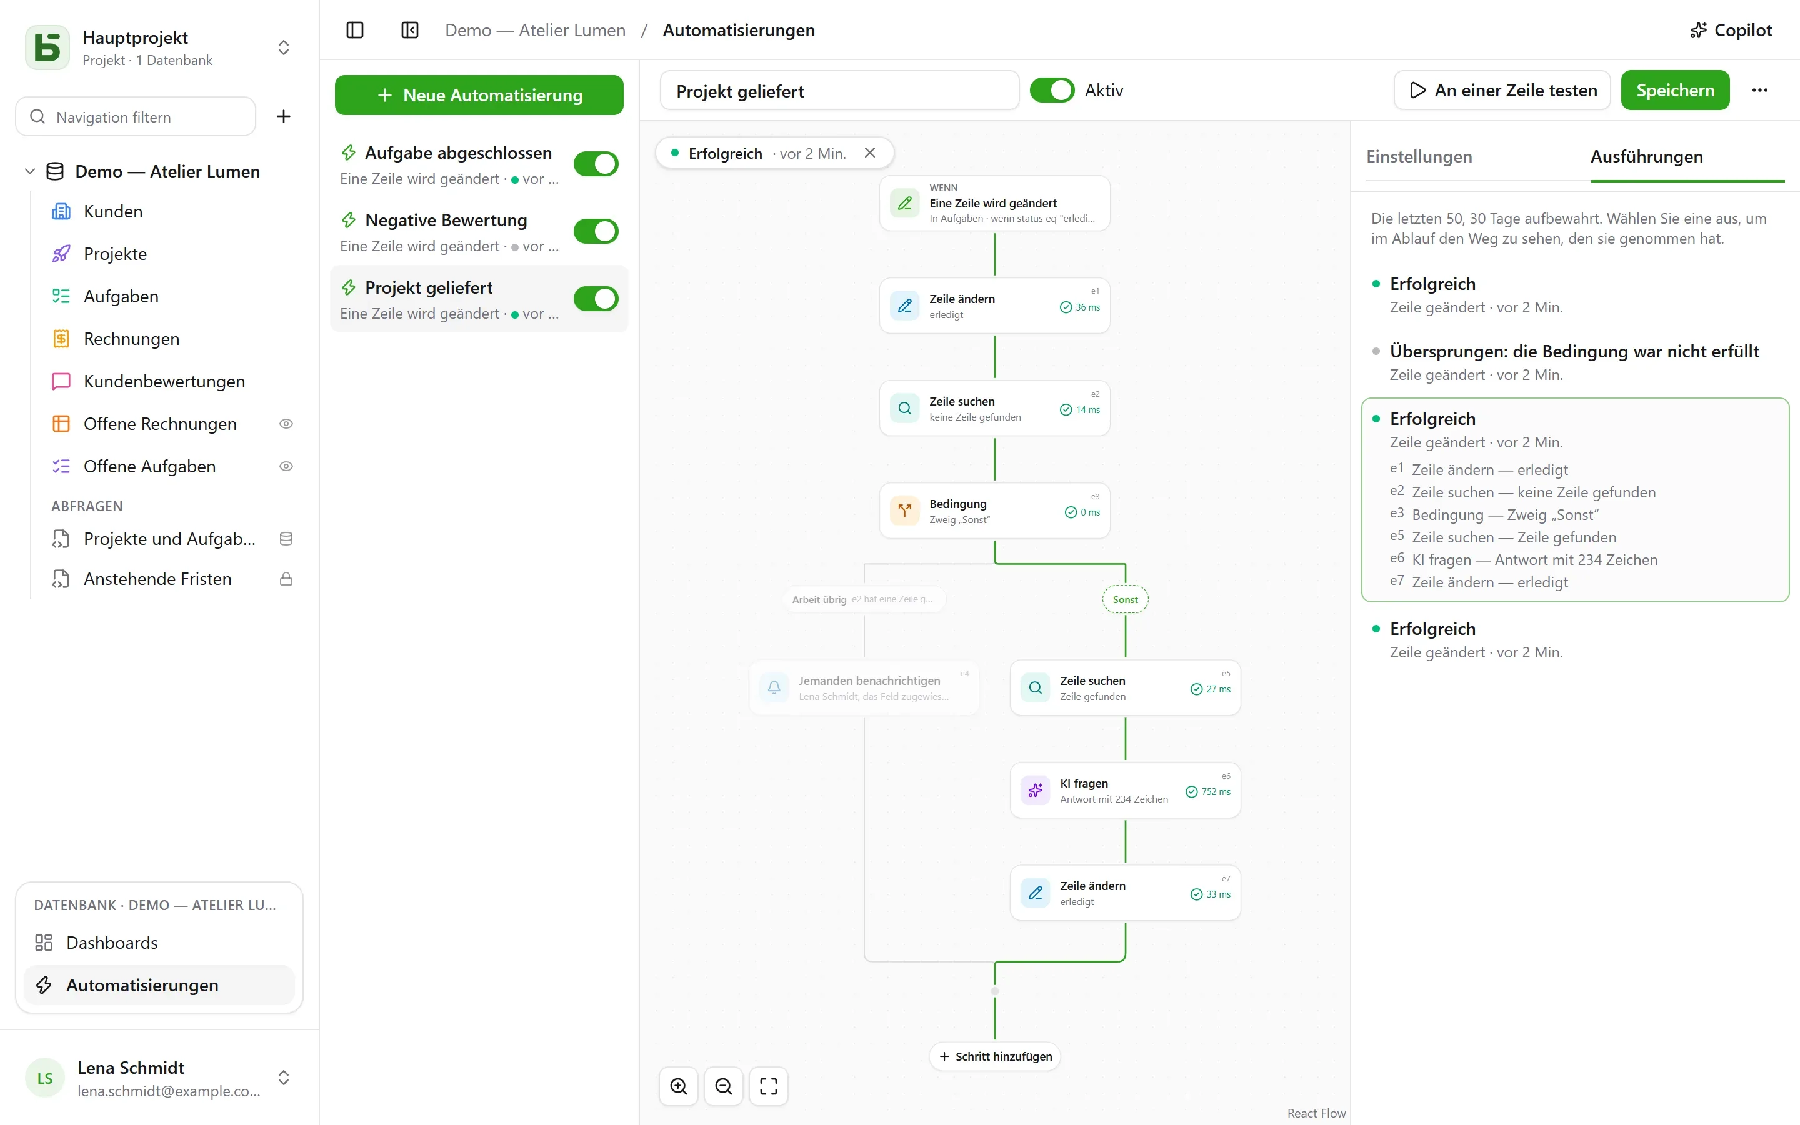This screenshot has height=1125, width=1800.
Task: Toggle the Projekt geliefert automation in the list
Action: point(596,299)
